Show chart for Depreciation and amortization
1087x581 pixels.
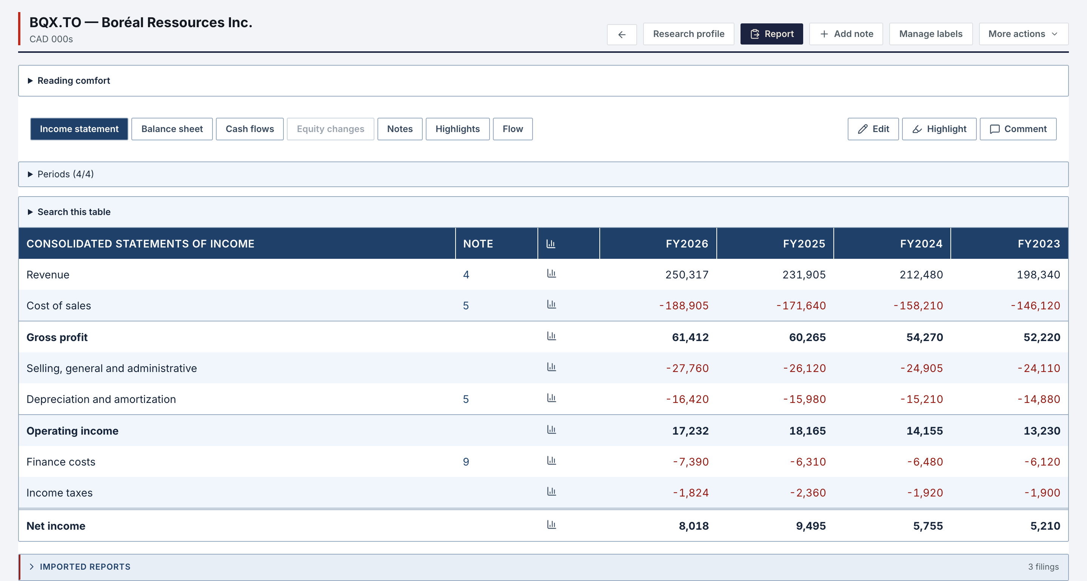tap(551, 398)
